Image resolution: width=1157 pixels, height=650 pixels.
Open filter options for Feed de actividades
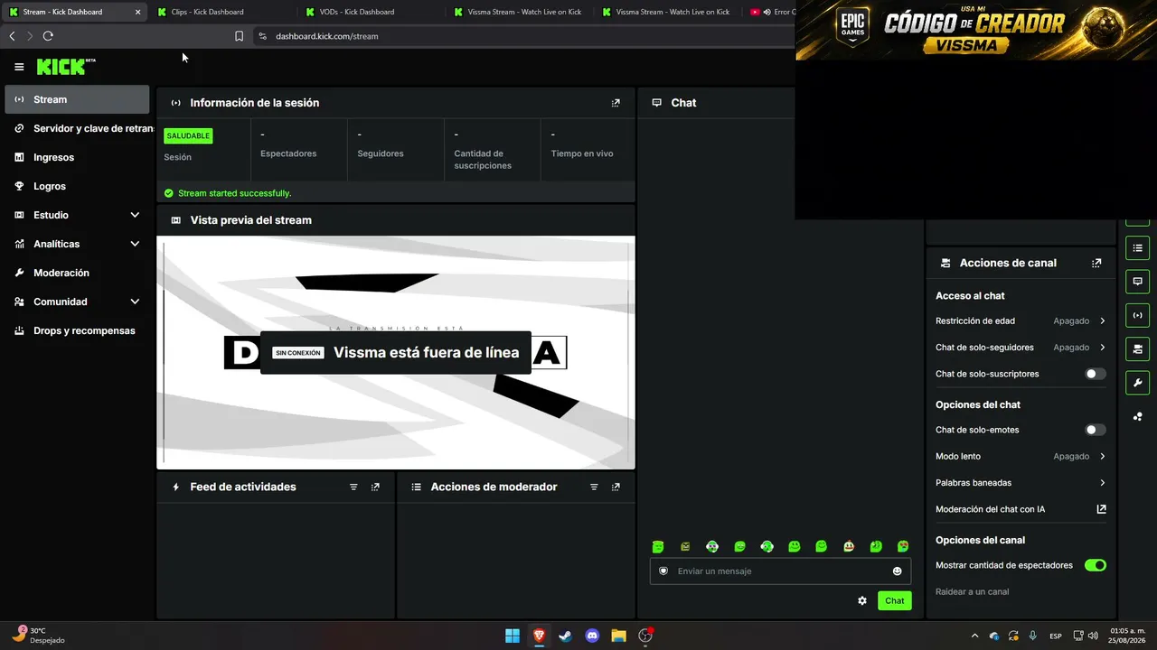pyautogui.click(x=353, y=487)
